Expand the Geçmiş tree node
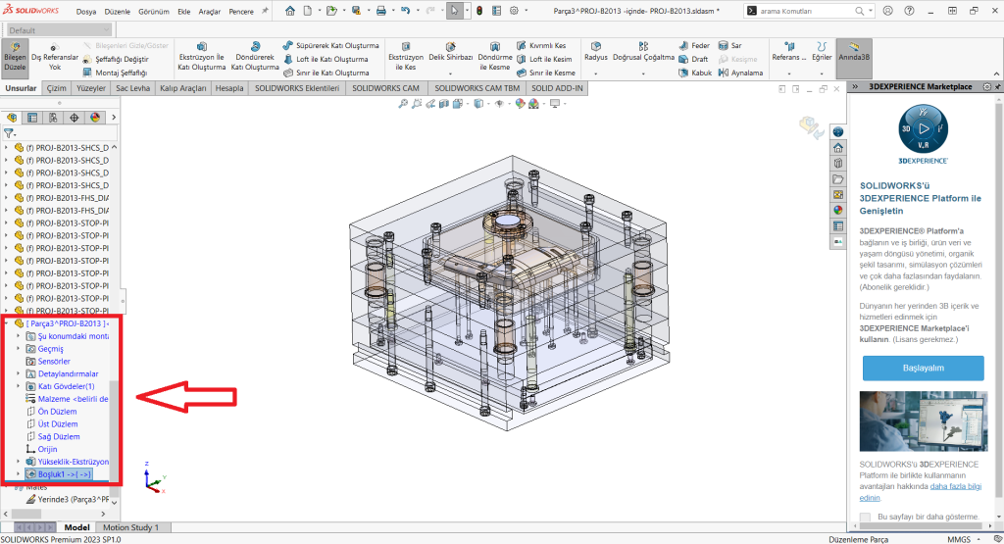This screenshot has width=1004, height=544. 19,349
